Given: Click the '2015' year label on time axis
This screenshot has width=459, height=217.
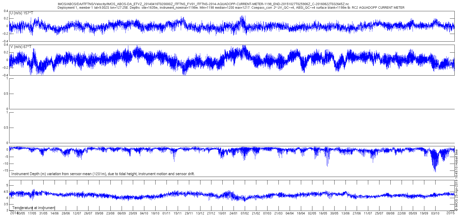Looking at the screenshot, I should pyautogui.click(x=451, y=212).
